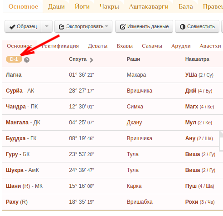This screenshot has height=216, width=223.
Task: Click the Изменить данные button
Action: coord(144,26)
